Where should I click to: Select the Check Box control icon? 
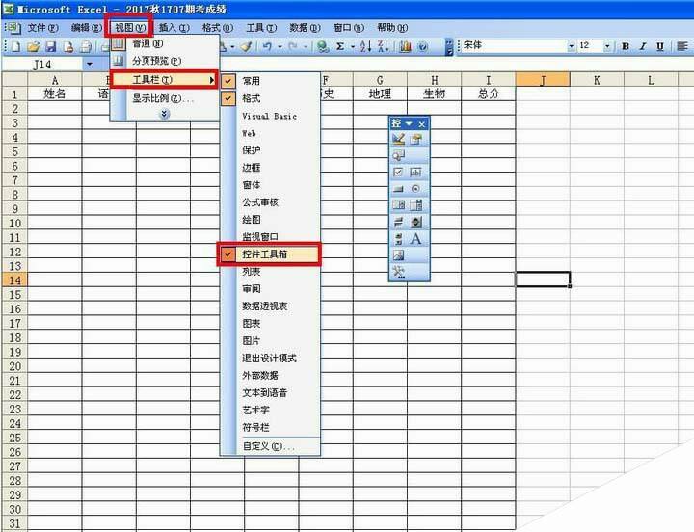(398, 172)
